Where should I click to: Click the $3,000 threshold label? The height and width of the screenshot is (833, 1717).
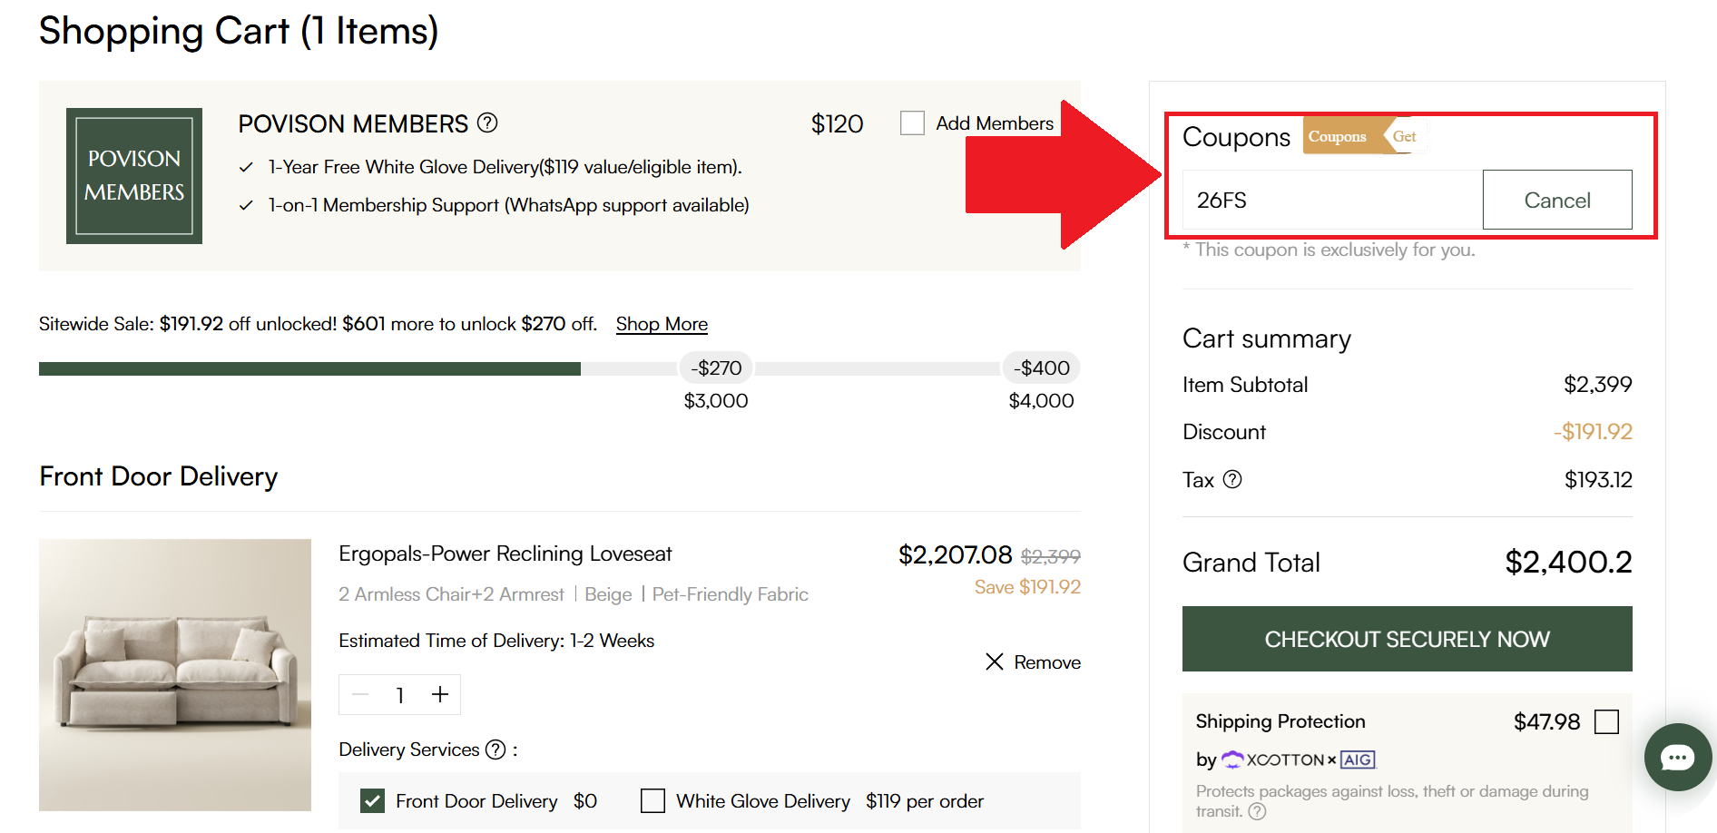tap(716, 400)
